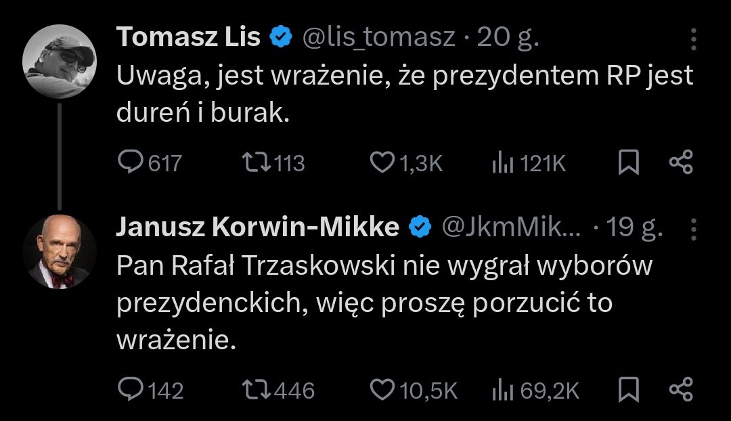This screenshot has height=421, width=731.
Task: Open Janusz Korwin-Mikke display name link
Action: coord(257,227)
